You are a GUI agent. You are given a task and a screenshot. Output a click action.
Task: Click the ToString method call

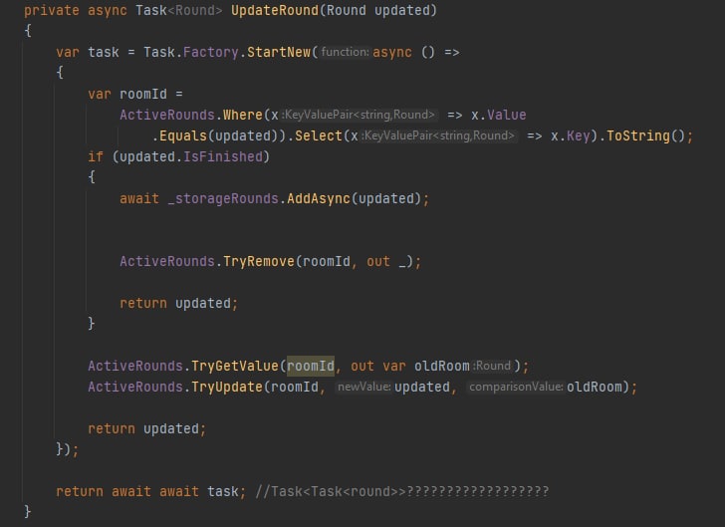point(638,135)
